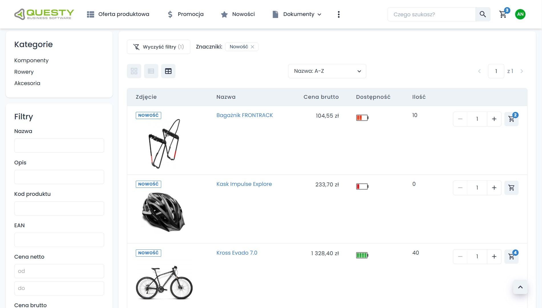This screenshot has height=308, width=542.
Task: Click quantity field for Bagażnik FRONTRACK
Action: click(x=477, y=119)
